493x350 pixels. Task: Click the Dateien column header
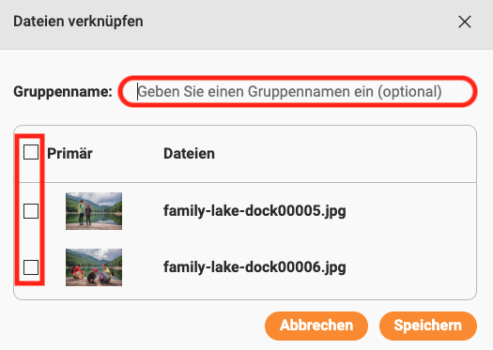189,154
